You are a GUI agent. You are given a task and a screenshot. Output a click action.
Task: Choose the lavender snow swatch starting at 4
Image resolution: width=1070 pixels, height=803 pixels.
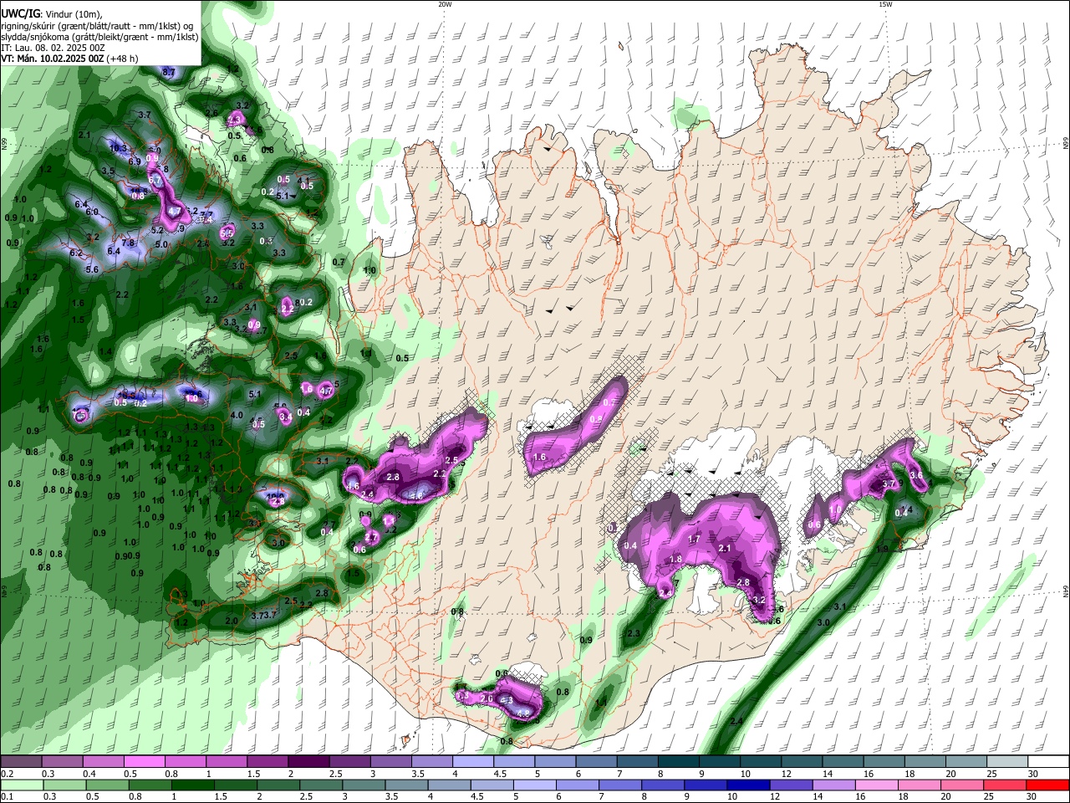[473, 762]
